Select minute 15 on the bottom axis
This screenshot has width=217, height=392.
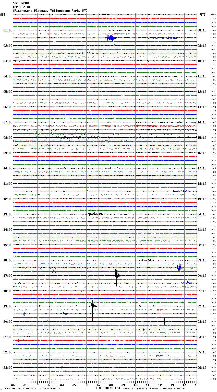pos(197,385)
